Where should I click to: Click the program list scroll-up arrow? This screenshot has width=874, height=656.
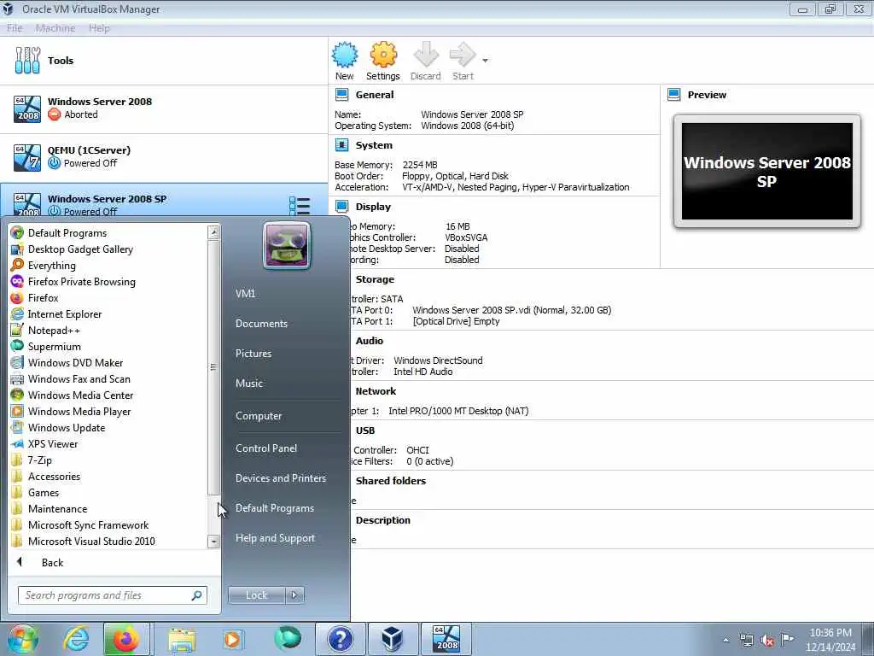pyautogui.click(x=213, y=232)
